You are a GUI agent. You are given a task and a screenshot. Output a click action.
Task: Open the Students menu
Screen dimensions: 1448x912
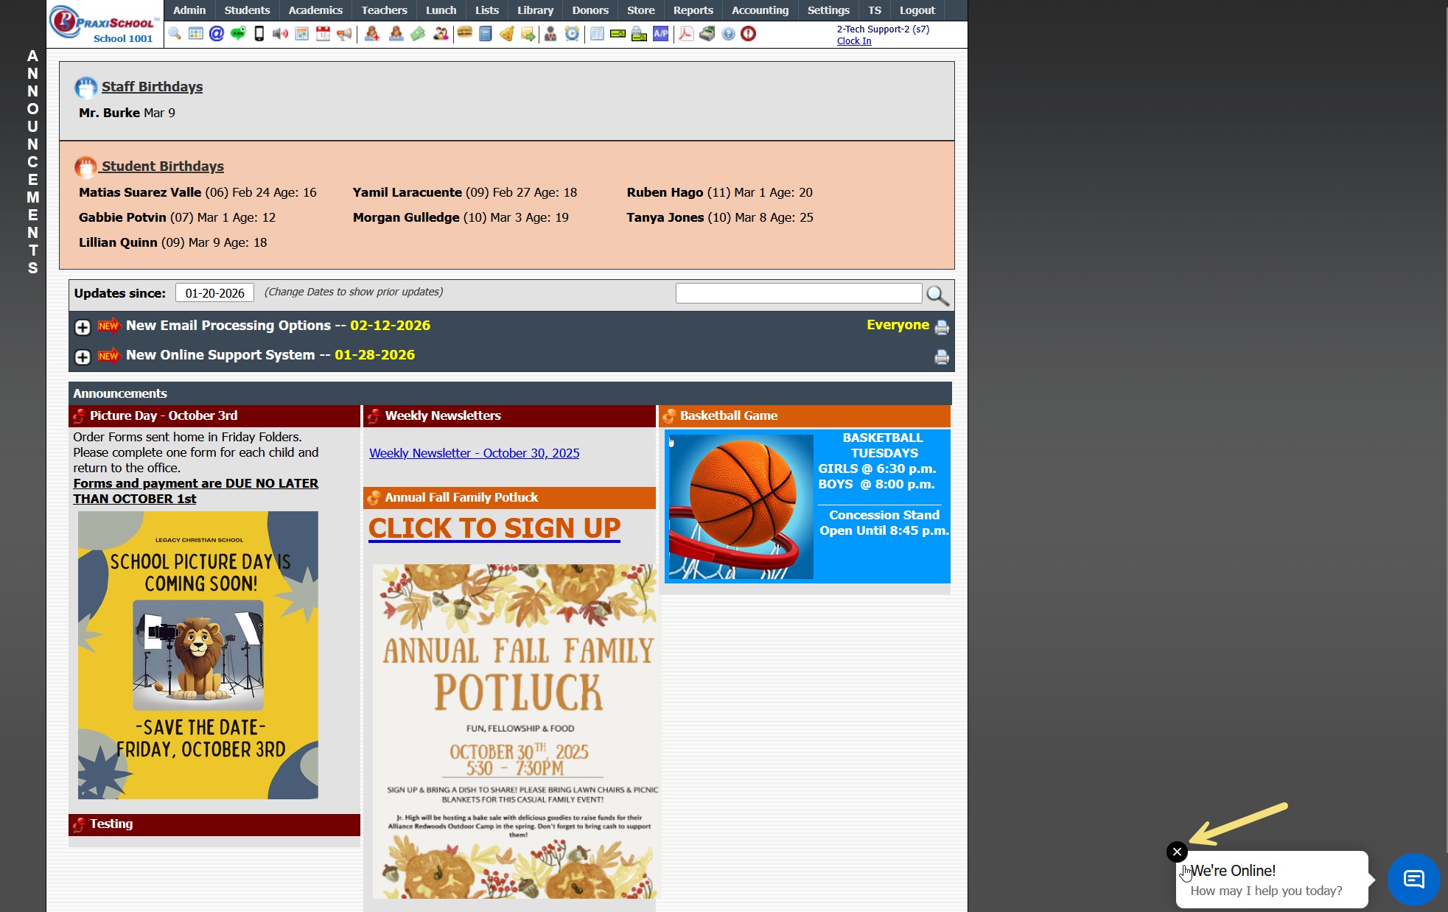(x=247, y=10)
